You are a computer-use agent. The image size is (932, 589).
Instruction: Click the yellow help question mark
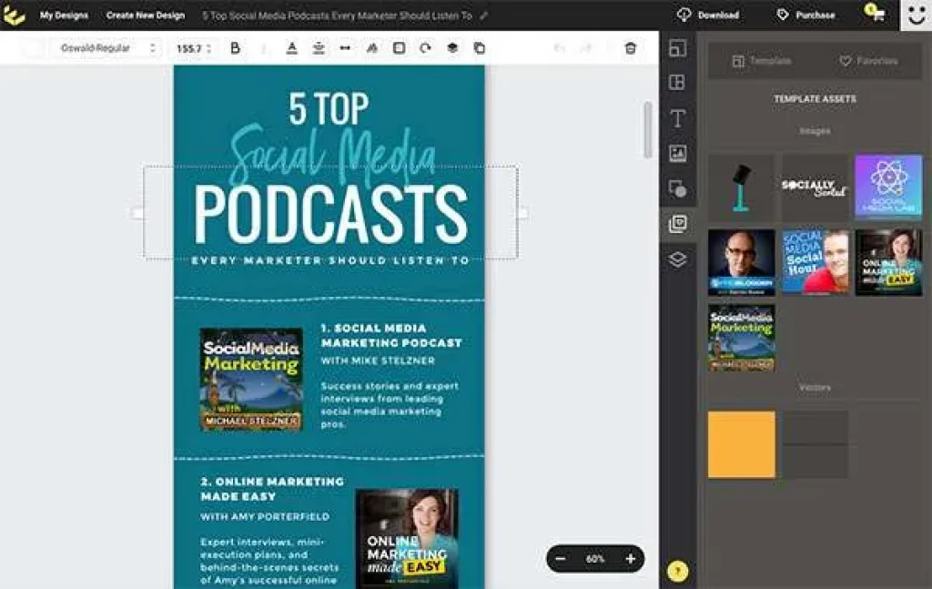click(677, 571)
